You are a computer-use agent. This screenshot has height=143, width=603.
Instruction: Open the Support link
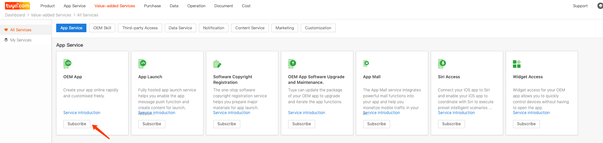tap(580, 6)
